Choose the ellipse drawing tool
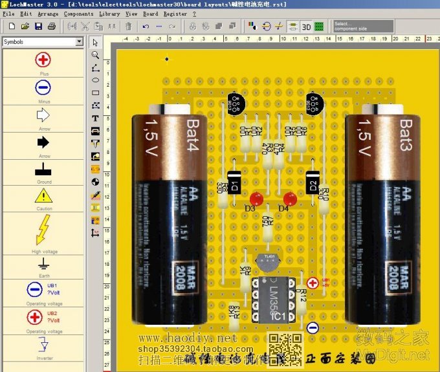The height and width of the screenshot is (372, 440). coord(96,80)
